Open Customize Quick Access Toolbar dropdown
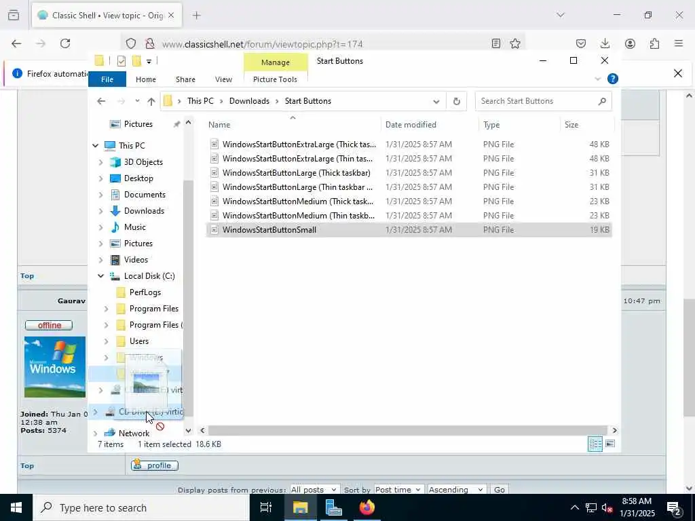The image size is (695, 521). click(x=149, y=61)
